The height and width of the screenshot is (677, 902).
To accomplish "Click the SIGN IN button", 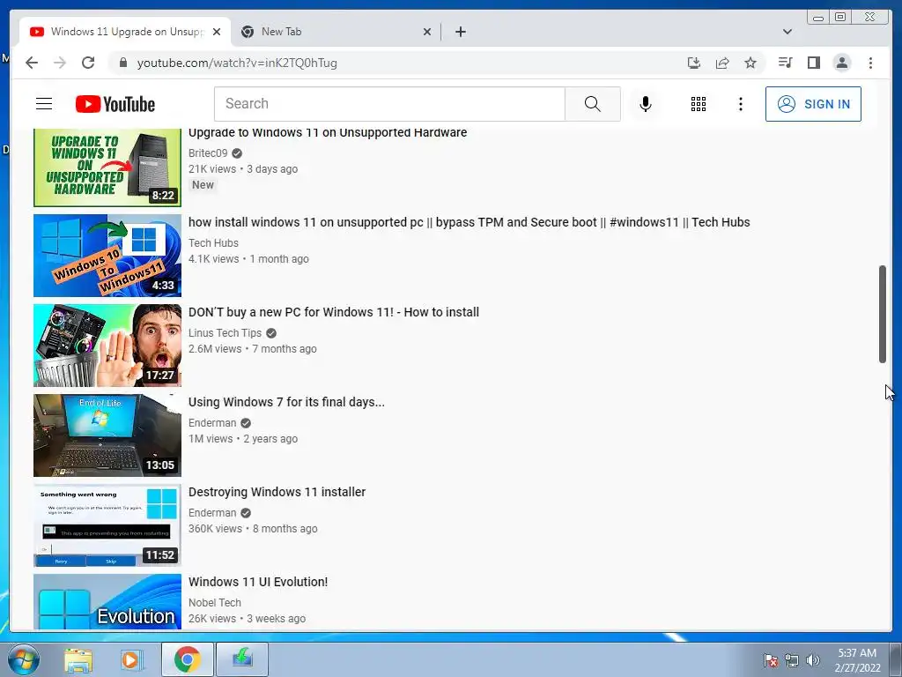I will pos(813,104).
